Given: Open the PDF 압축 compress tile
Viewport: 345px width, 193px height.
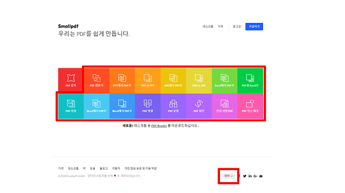Looking at the screenshot, I should [x=71, y=81].
